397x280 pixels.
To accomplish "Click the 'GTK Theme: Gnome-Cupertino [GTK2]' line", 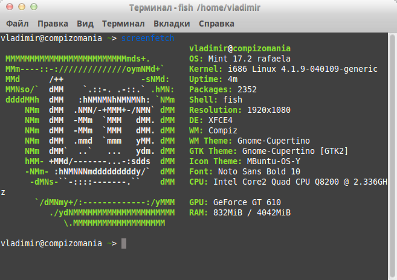I will click(x=269, y=151).
